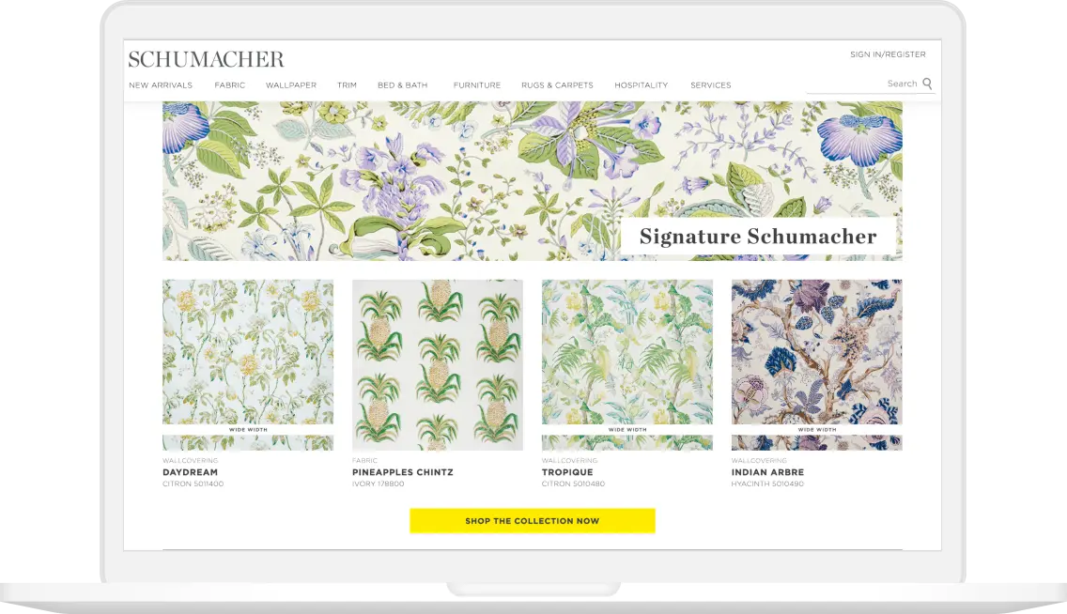1067x614 pixels.
Task: Click the Signature Schumacher banner title
Action: (x=758, y=236)
